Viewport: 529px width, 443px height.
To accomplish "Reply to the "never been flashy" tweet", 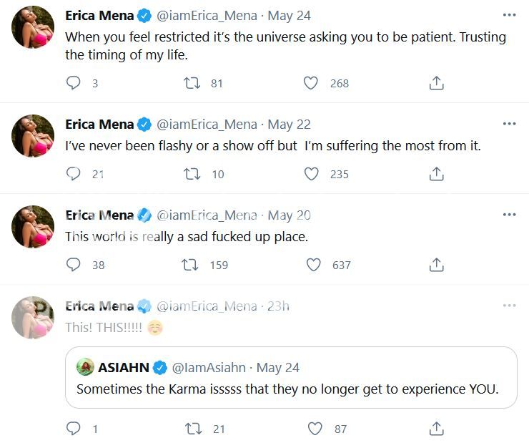I will point(73,174).
